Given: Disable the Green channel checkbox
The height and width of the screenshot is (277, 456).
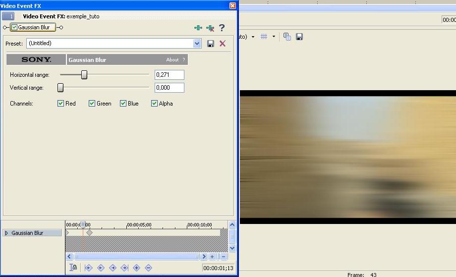Looking at the screenshot, I should click(x=92, y=104).
